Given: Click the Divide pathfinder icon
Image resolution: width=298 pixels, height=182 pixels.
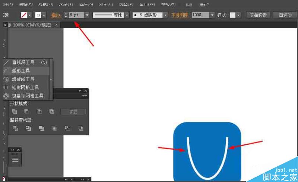Looking at the screenshot, I should click(16, 129).
